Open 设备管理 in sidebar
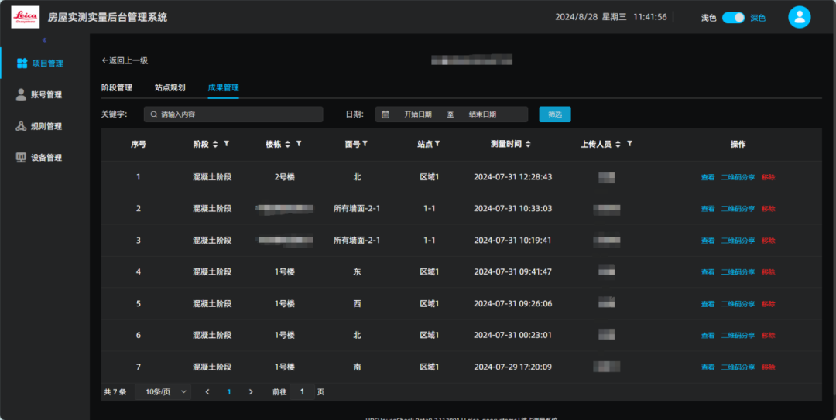The width and height of the screenshot is (836, 420). point(46,158)
